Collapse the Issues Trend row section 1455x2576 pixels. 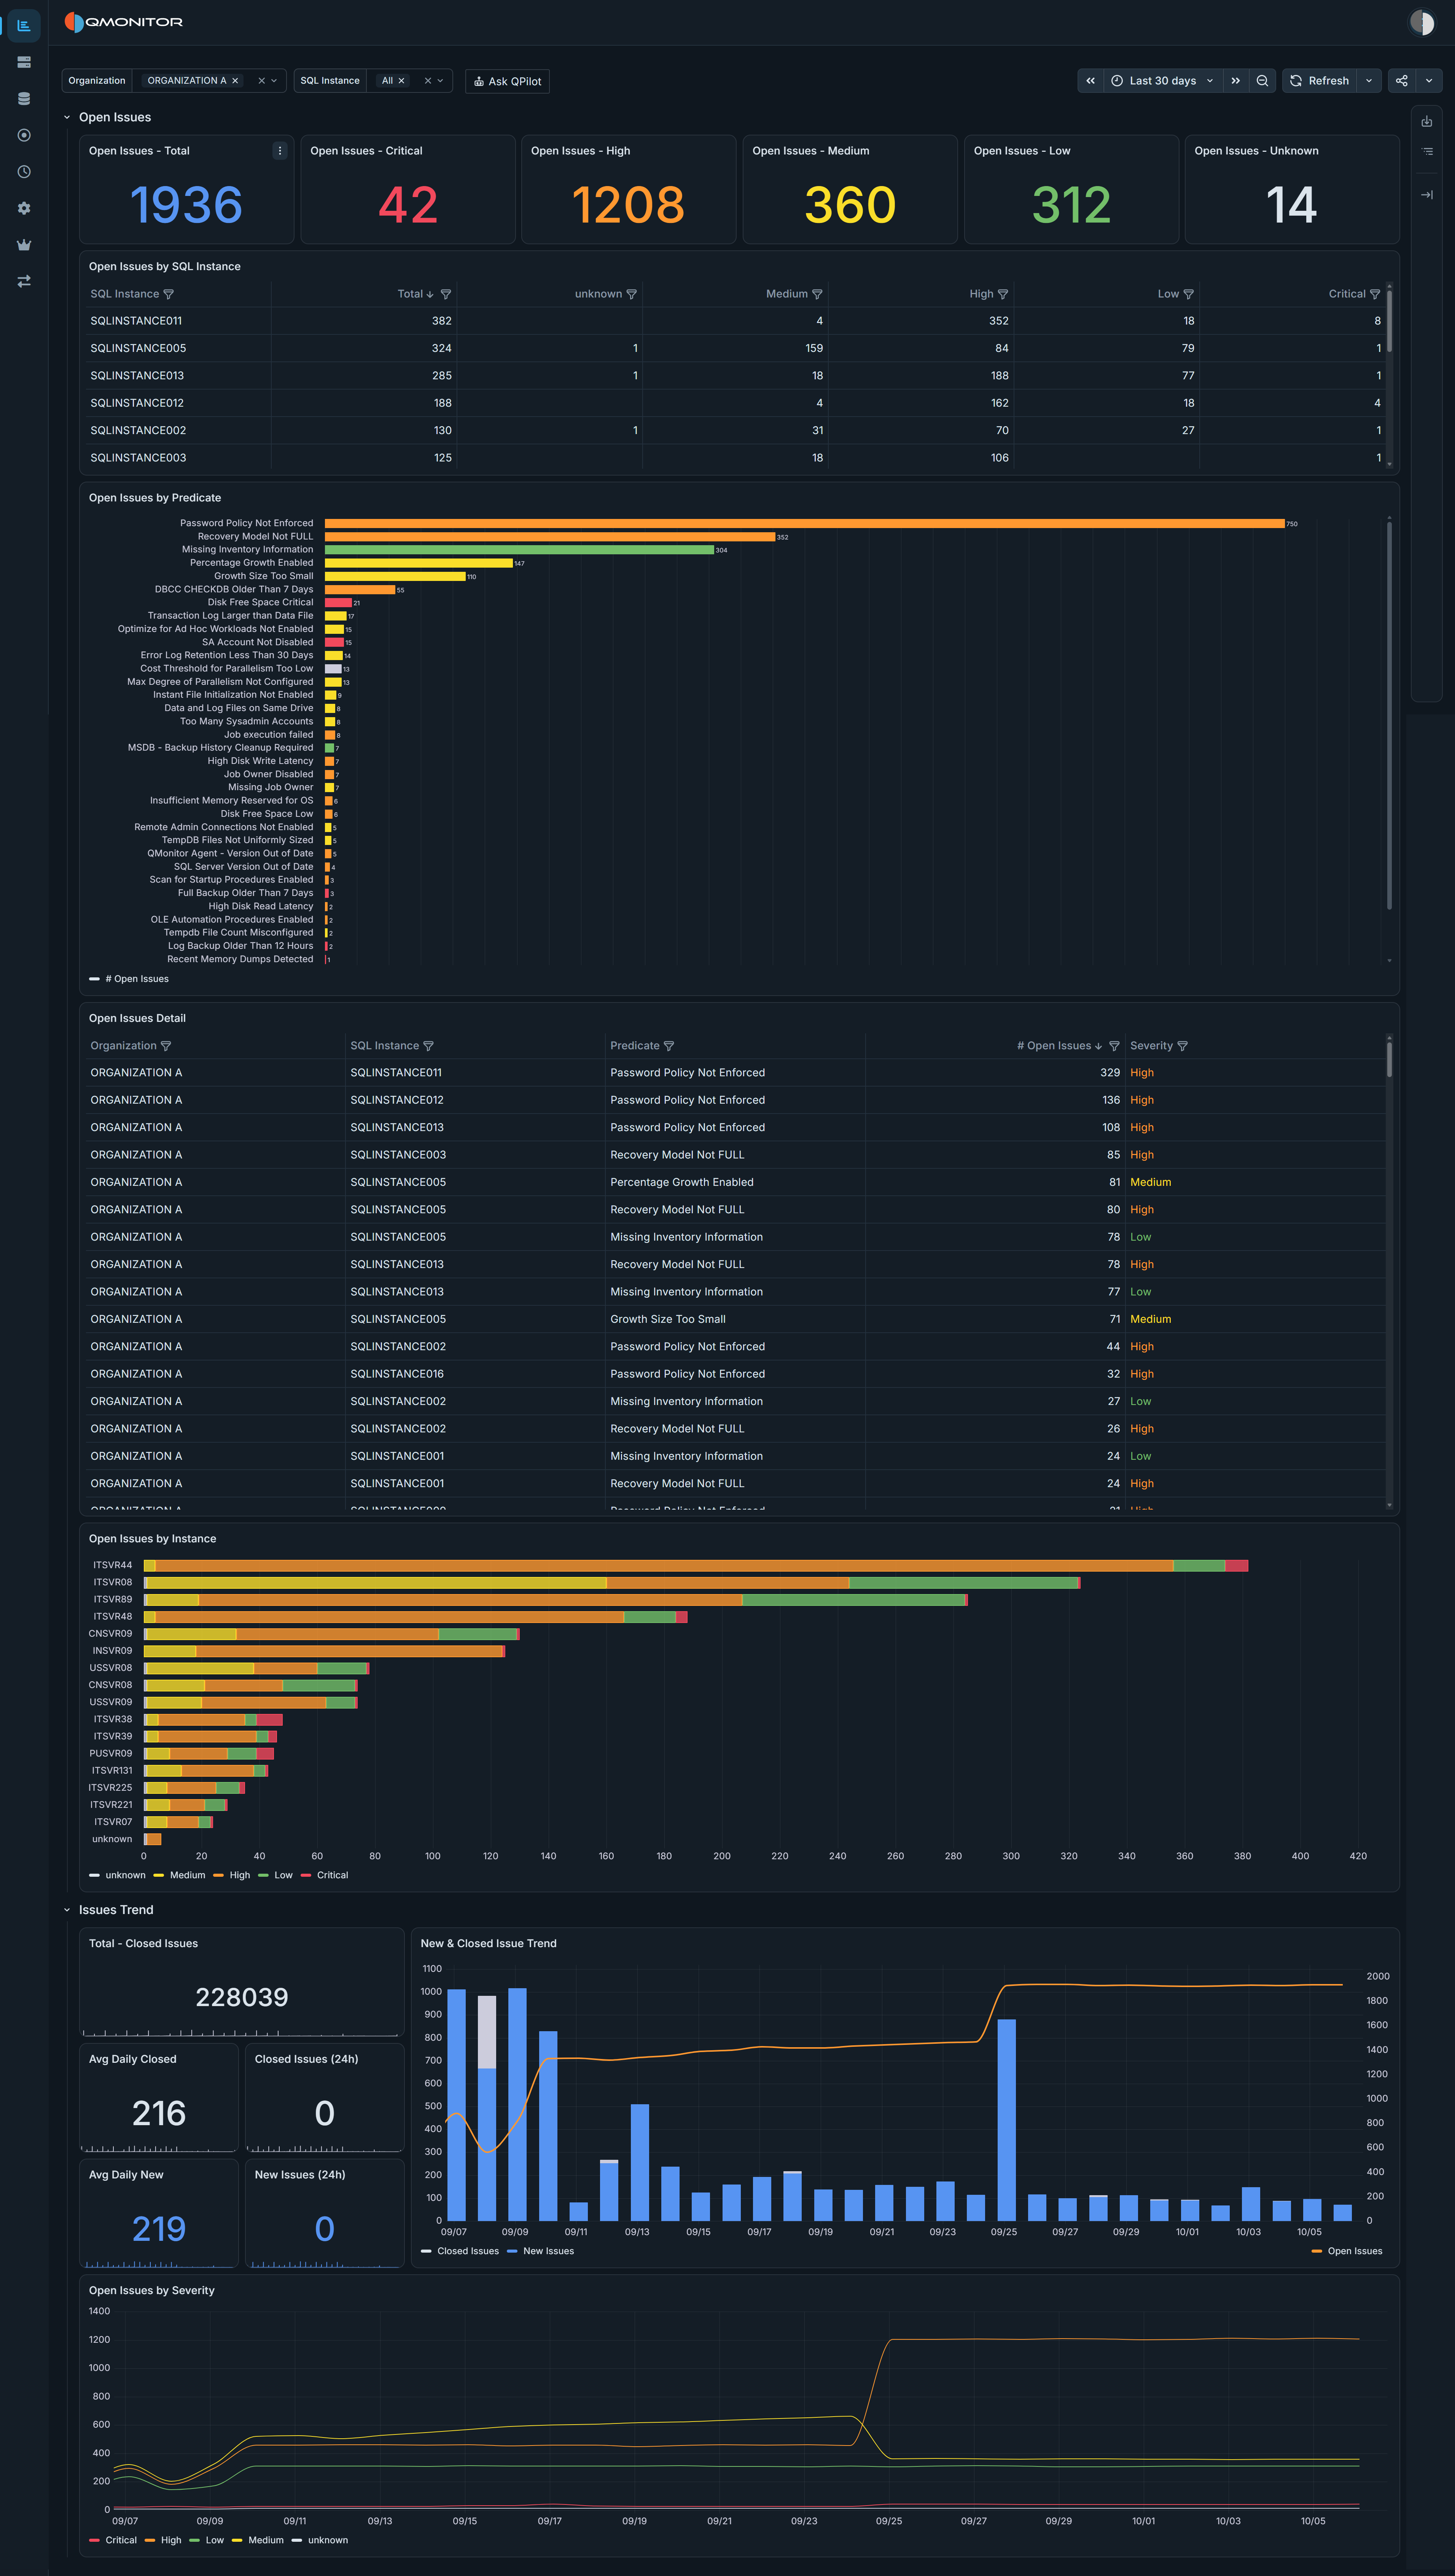pyautogui.click(x=67, y=1910)
